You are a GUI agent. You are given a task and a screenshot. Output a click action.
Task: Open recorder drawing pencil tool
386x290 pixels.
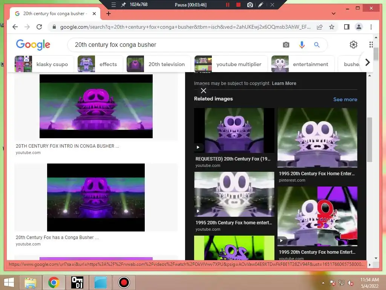click(261, 5)
